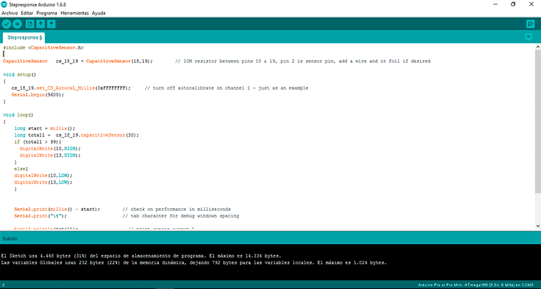Open the Herramientas menu

tap(74, 13)
